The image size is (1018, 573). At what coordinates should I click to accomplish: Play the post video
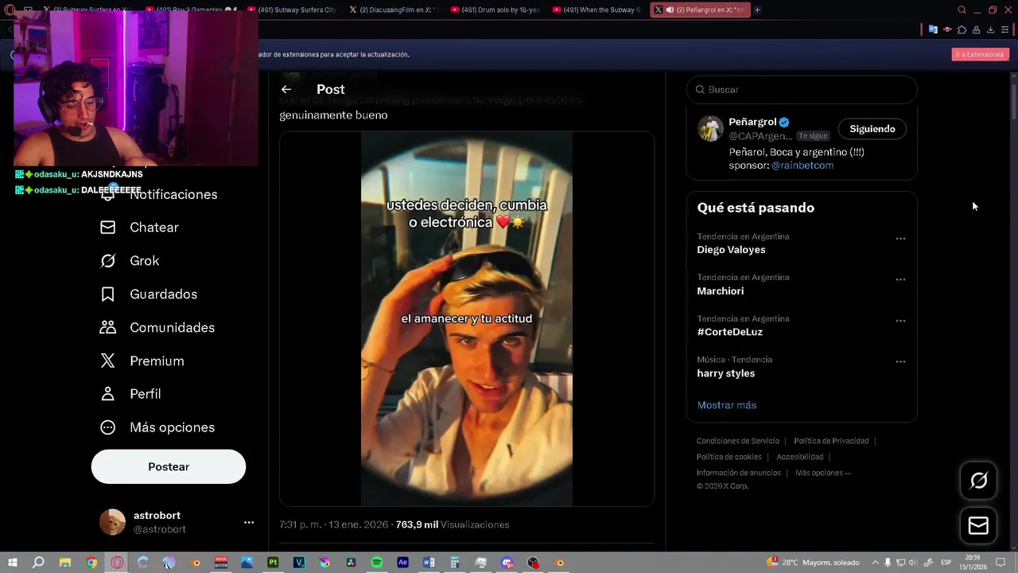click(x=467, y=319)
